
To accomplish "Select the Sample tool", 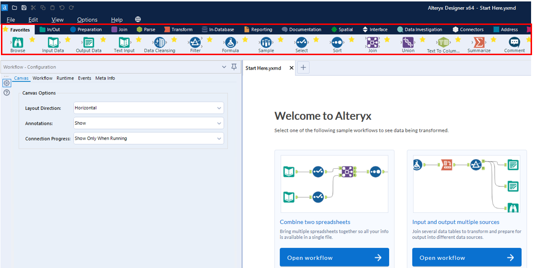I will [x=266, y=43].
